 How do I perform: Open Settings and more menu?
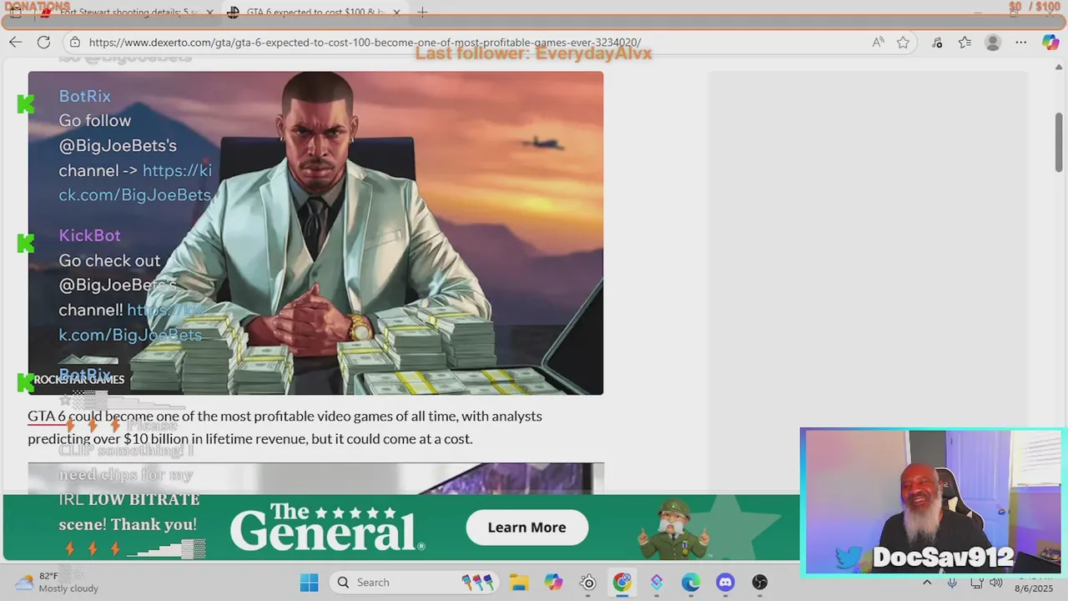[1021, 43]
